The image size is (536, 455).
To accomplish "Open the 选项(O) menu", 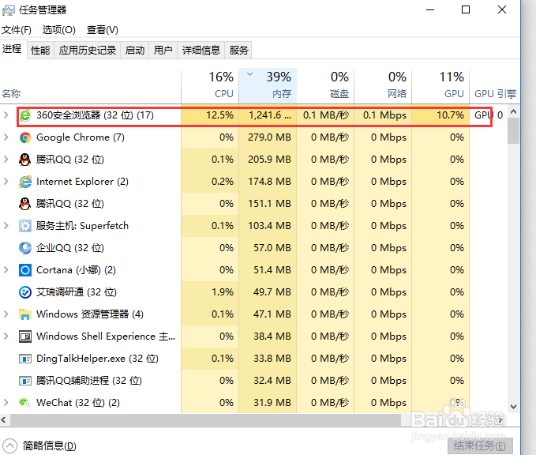I will tap(58, 30).
